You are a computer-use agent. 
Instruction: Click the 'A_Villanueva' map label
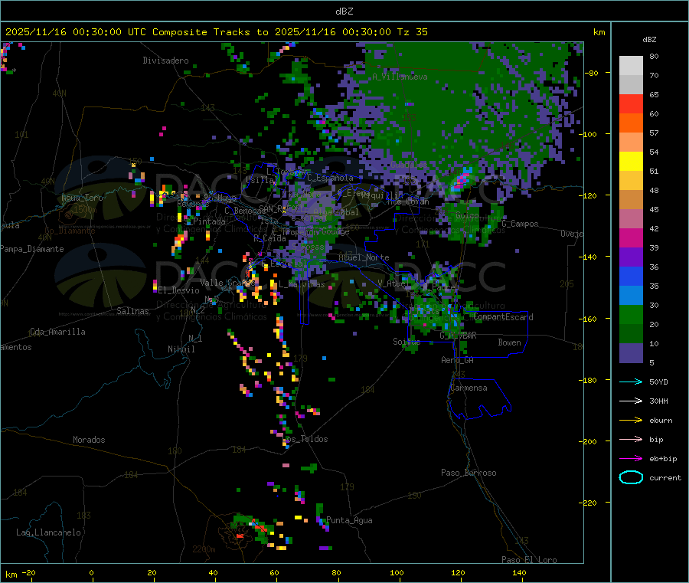click(x=400, y=77)
